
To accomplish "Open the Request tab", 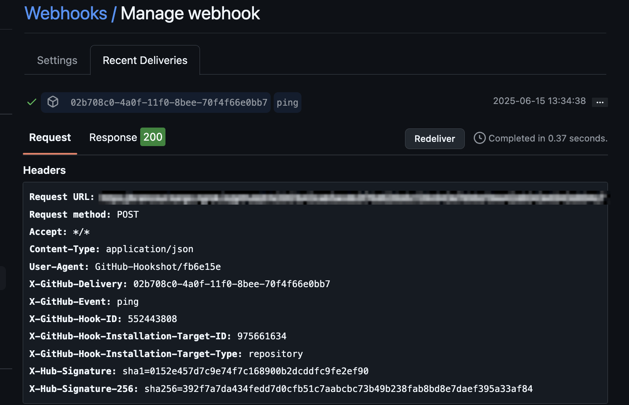I will click(50, 138).
